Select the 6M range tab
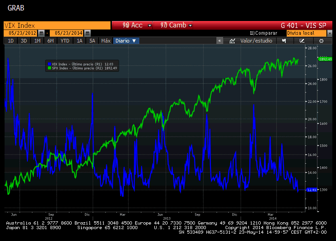Viewport: 336px width, 241px height. [50, 41]
